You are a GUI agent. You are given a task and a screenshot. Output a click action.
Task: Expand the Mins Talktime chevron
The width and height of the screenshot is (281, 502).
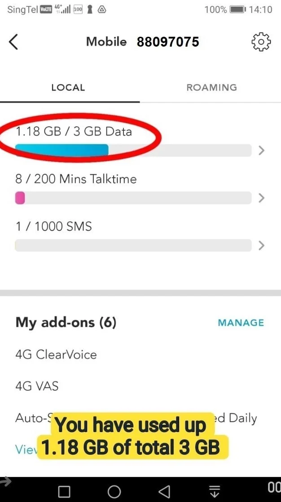(262, 198)
